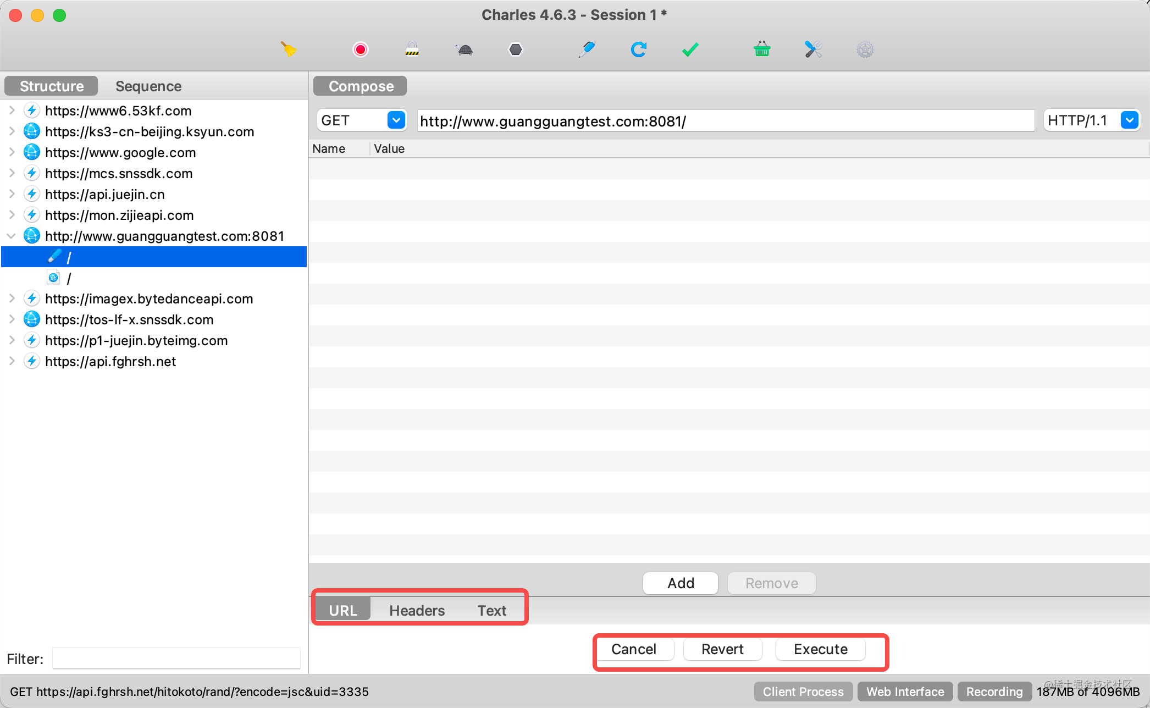Open the HTTP/1.1 protocol dropdown
The image size is (1150, 708).
pos(1129,120)
